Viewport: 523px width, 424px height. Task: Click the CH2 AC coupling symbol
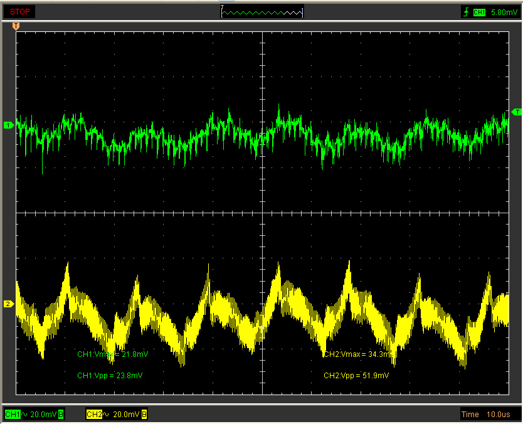106,415
